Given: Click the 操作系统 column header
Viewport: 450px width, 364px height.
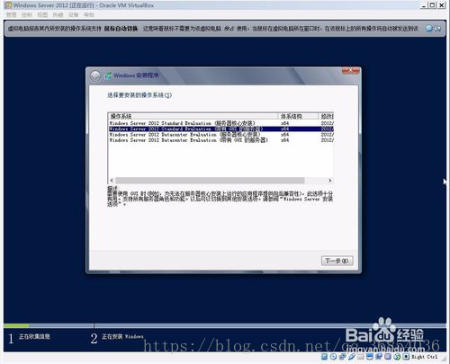Looking at the screenshot, I should pos(193,116).
